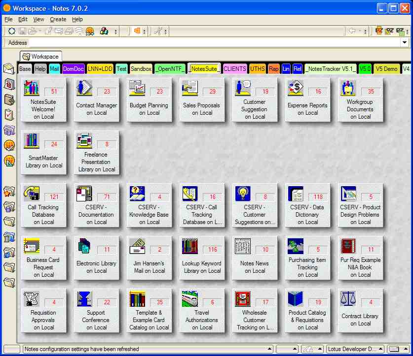Open the Edit menu
Viewport: 413px width, 356px height.
[x=23, y=19]
